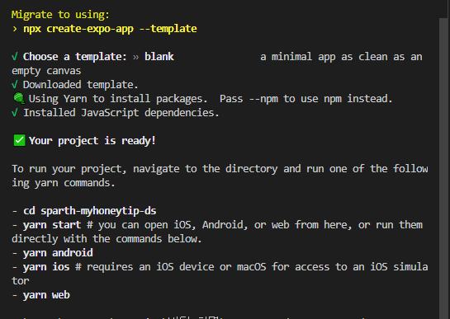Image resolution: width=450 pixels, height=319 pixels.
Task: Click the 'yarn start' command text
Action: tap(52, 225)
